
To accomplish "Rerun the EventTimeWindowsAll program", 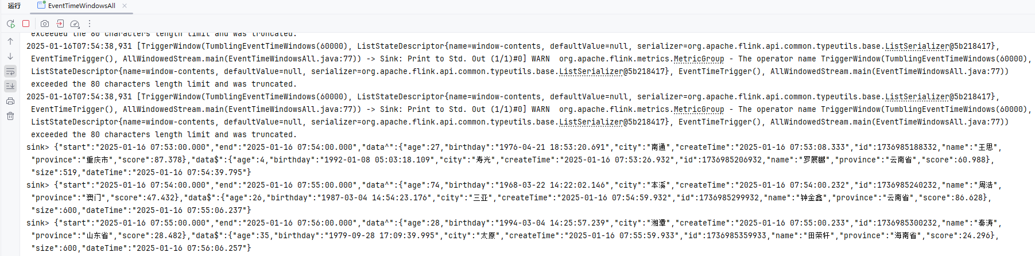I will (10, 24).
